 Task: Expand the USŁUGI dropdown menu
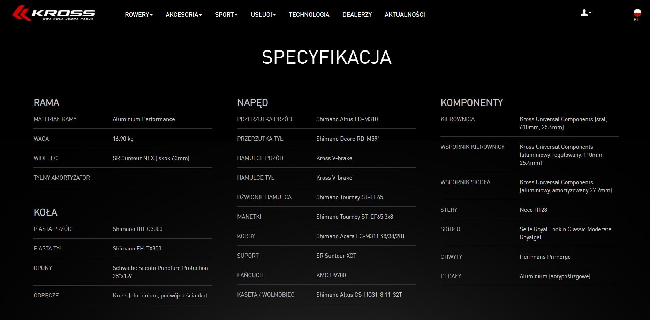[263, 15]
